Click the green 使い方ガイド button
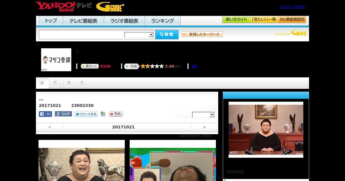 [236, 20]
